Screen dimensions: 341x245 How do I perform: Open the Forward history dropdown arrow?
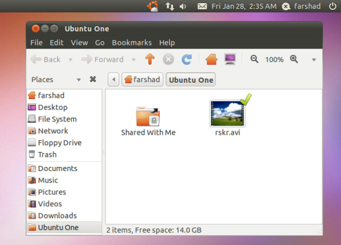pos(133,59)
